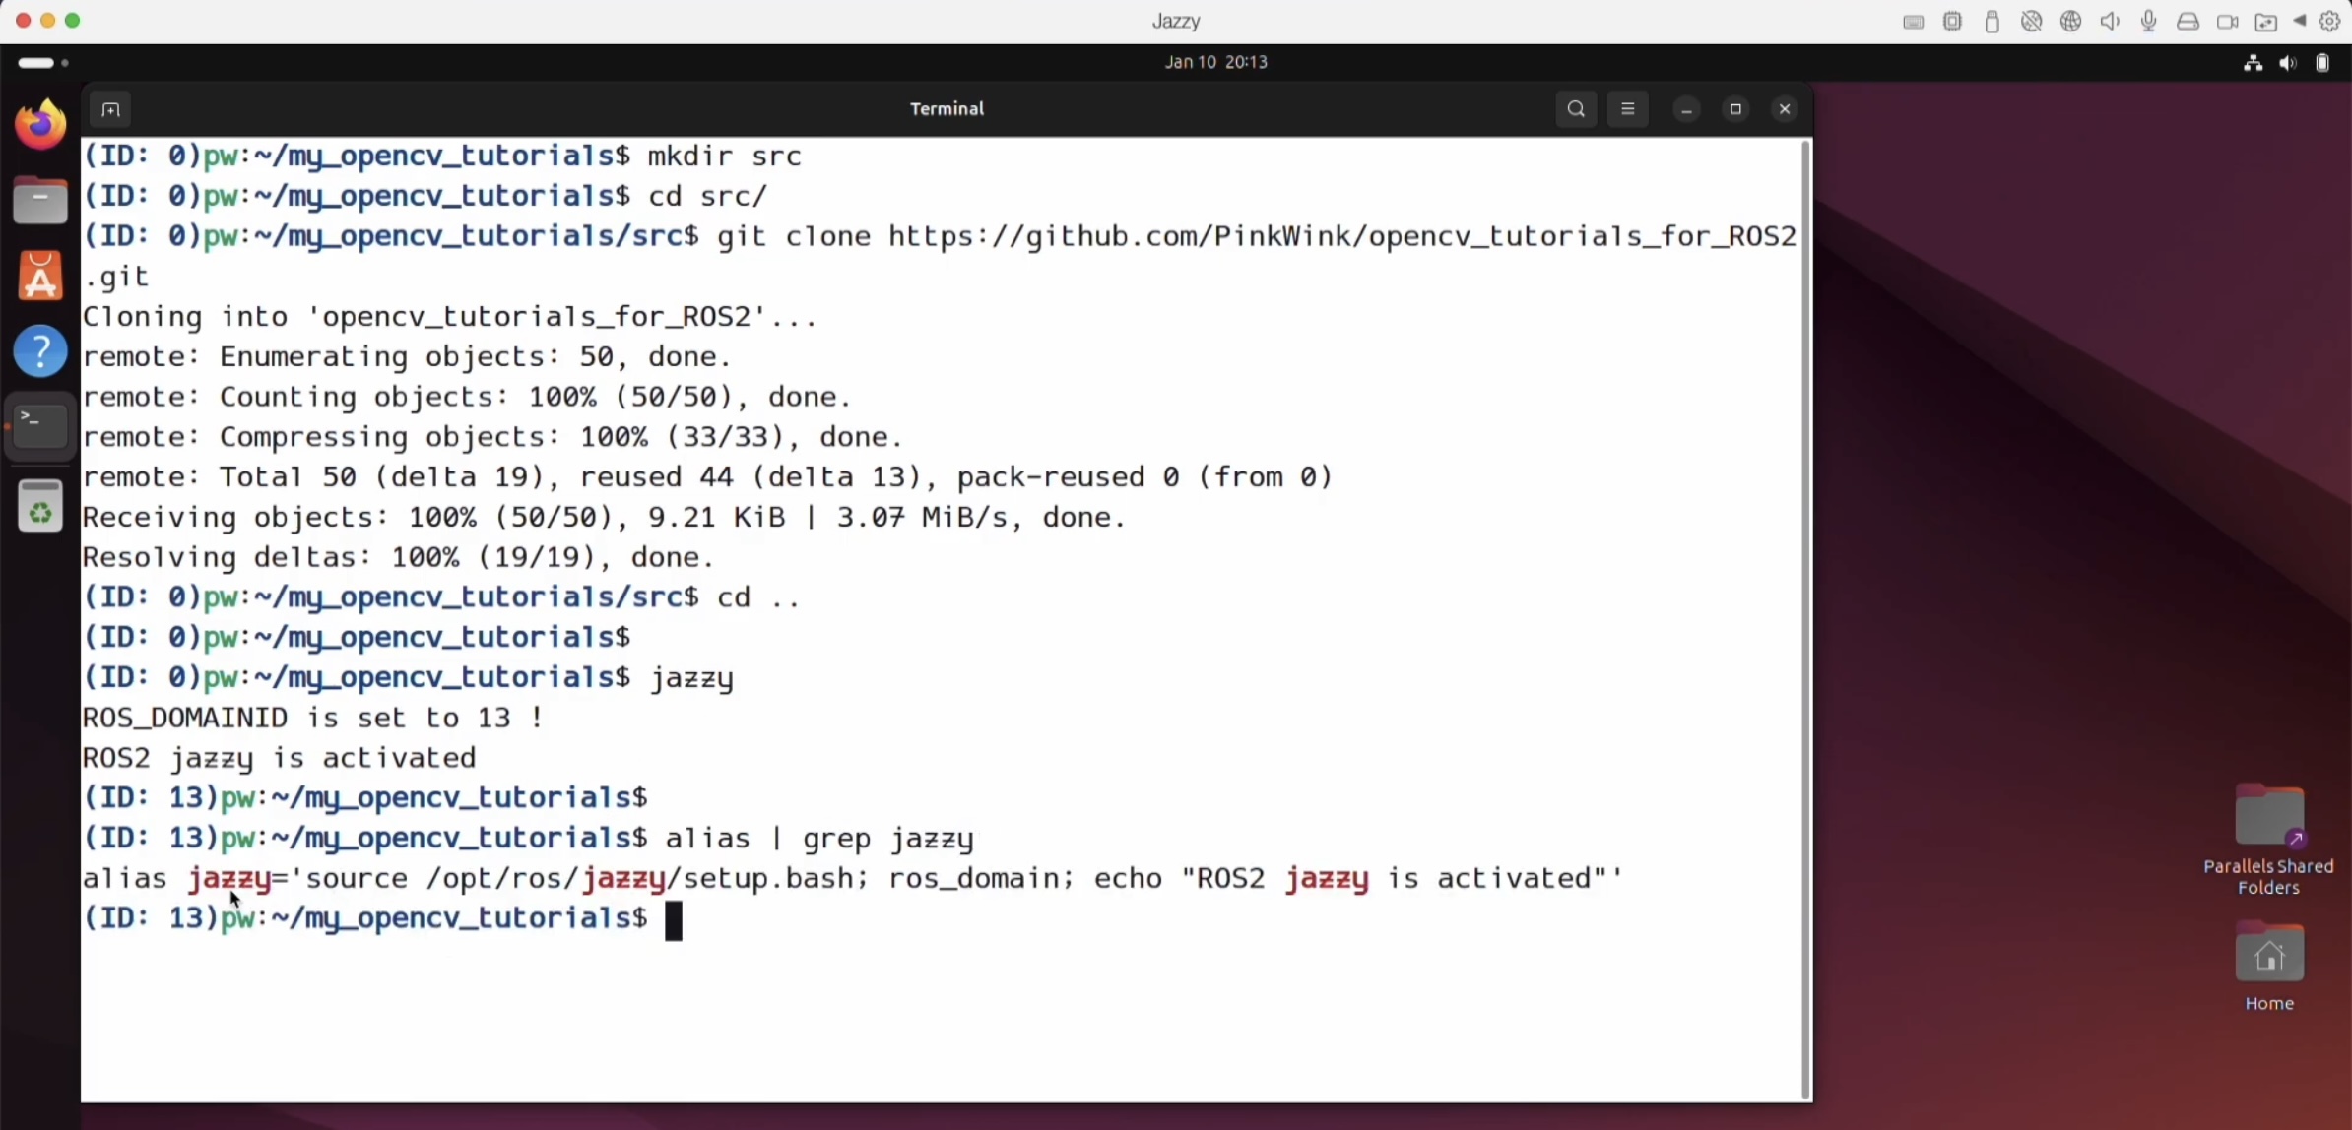Open Files manager in the dock
Screen dimensions: 2352x1130
[x=40, y=202]
